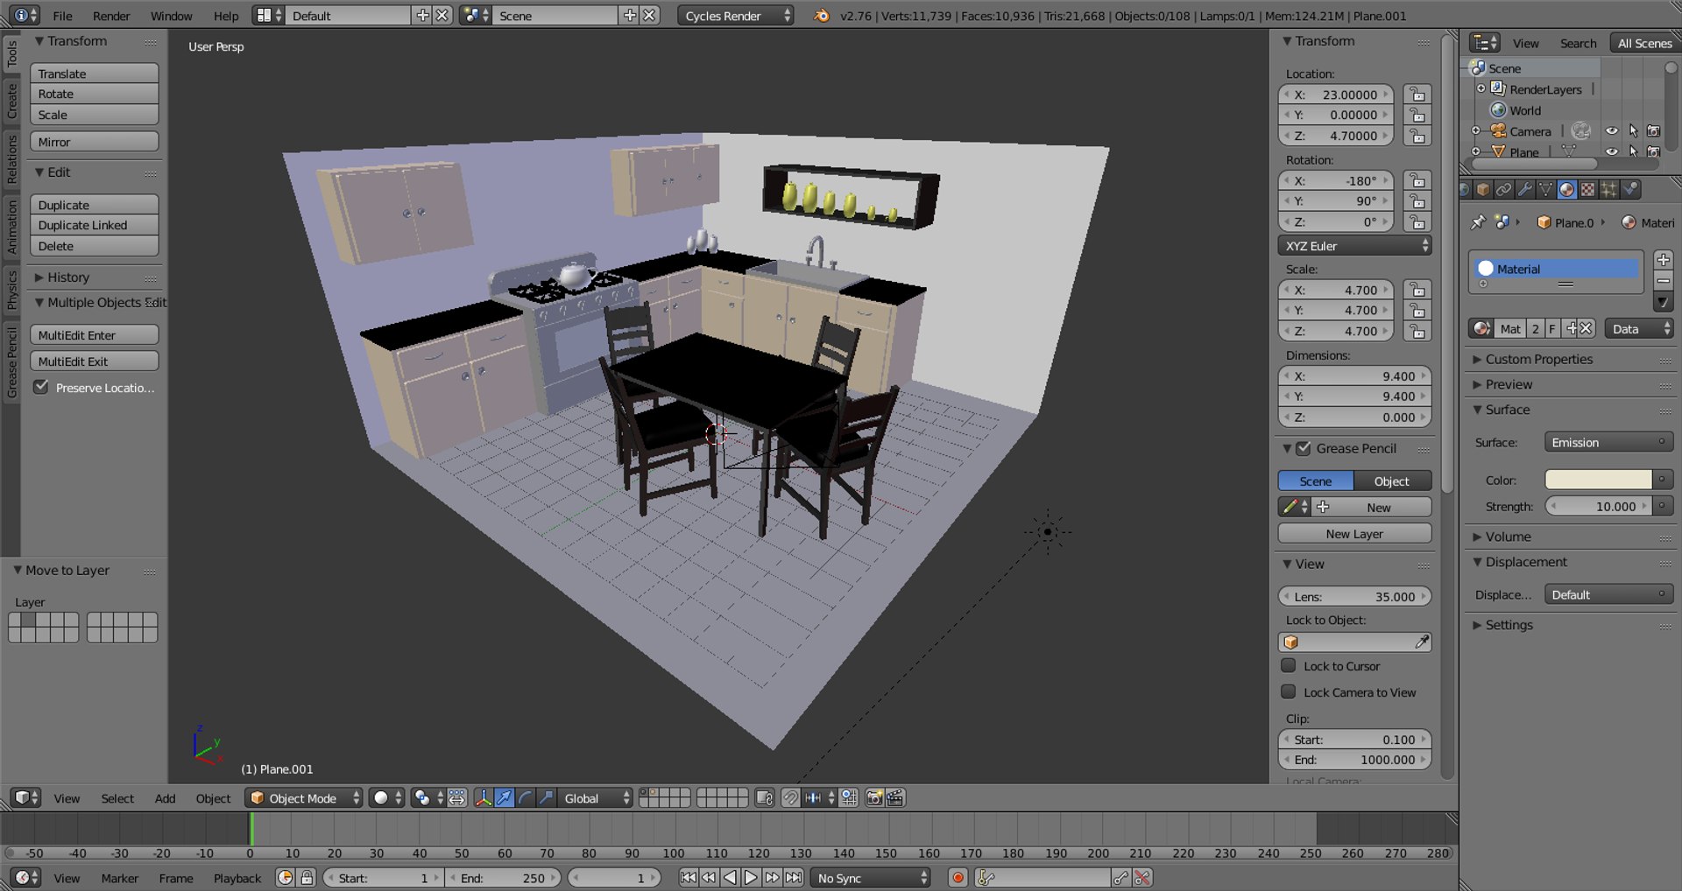The width and height of the screenshot is (1682, 891).
Task: Click the OpenGL render image camera icon
Action: 873,798
